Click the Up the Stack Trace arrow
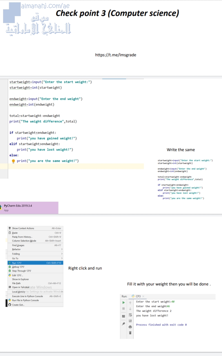222x356 pixels. (130, 302)
